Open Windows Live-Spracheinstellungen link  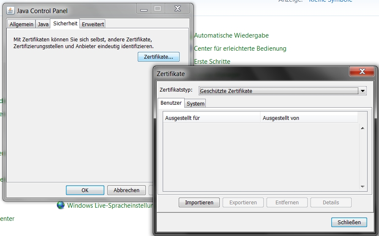point(110,206)
